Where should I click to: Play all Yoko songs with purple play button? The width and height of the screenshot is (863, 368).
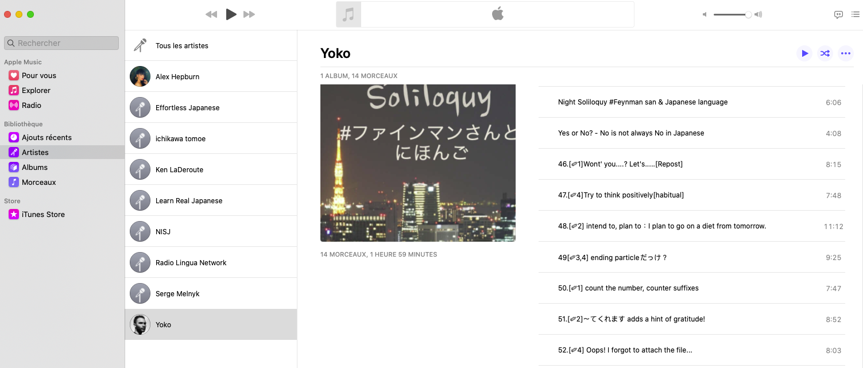pos(804,53)
